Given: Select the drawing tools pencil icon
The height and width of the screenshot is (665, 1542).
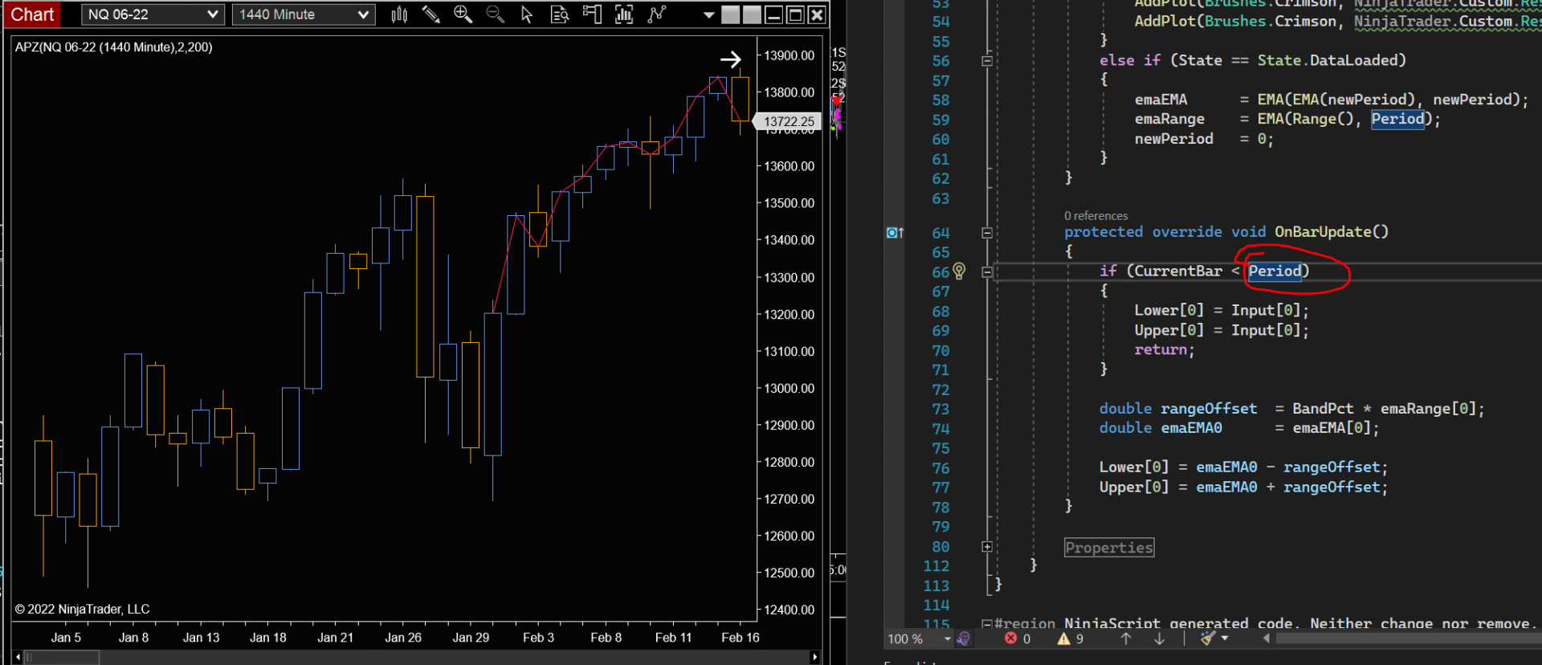Looking at the screenshot, I should [431, 14].
